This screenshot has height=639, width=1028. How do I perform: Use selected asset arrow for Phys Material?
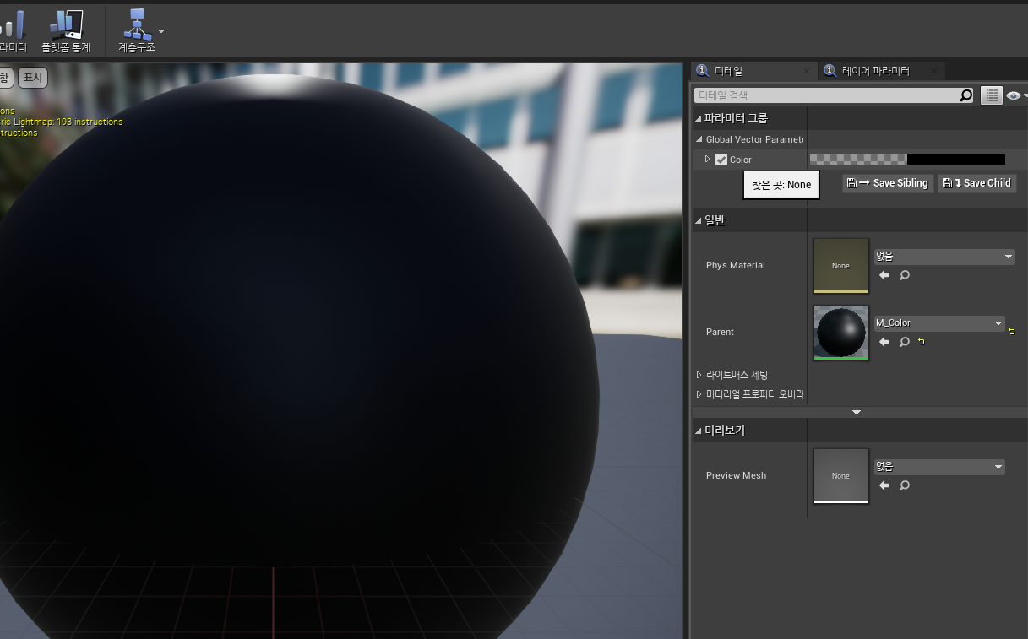pos(884,275)
